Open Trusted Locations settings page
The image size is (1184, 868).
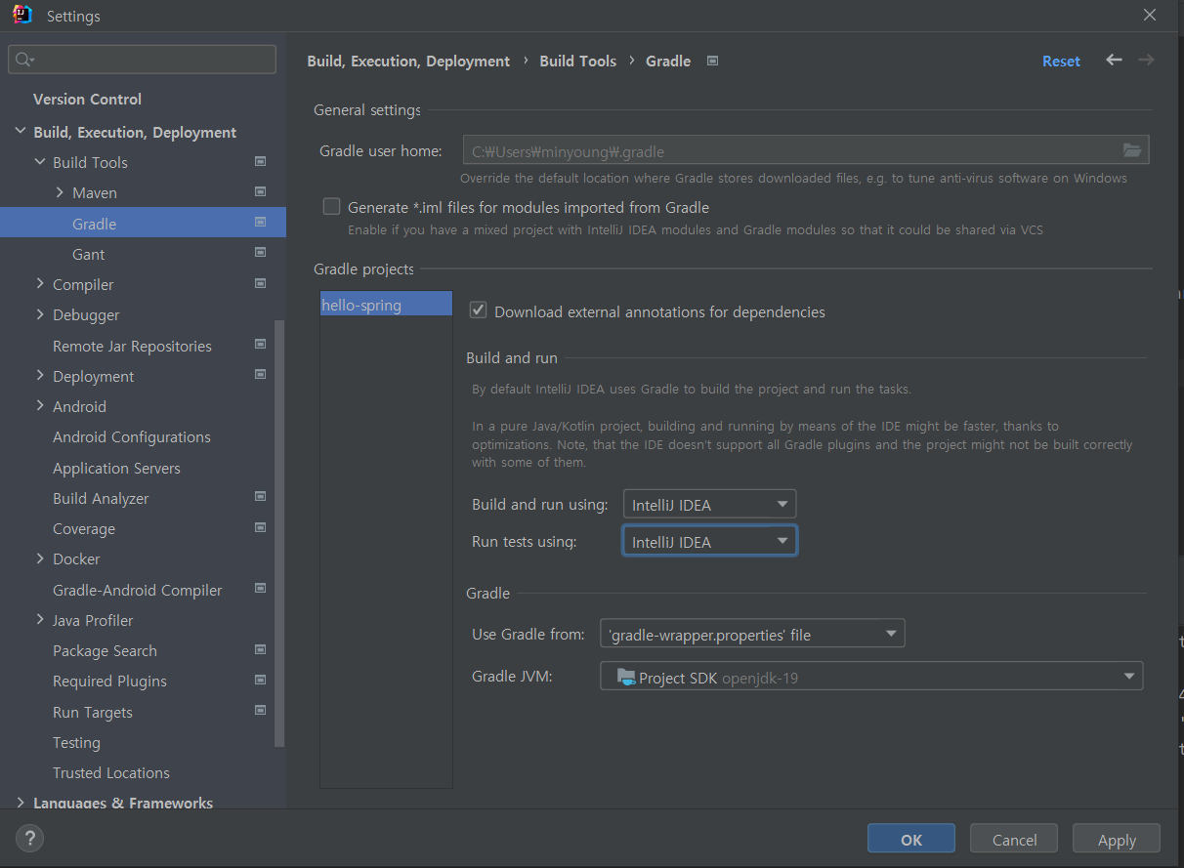tap(111, 772)
